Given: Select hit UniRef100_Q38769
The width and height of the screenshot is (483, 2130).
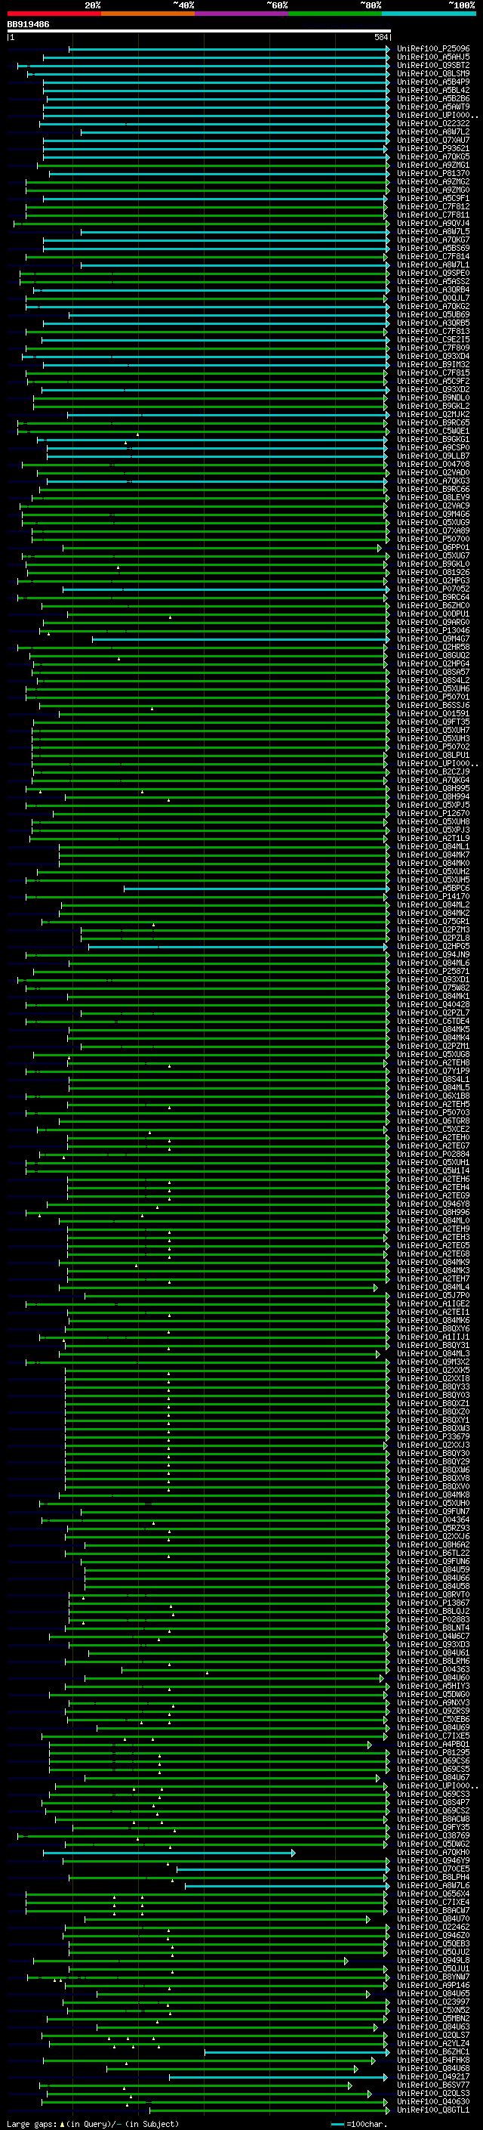Looking at the screenshot, I should [x=432, y=1835].
